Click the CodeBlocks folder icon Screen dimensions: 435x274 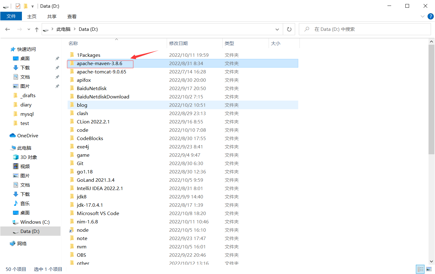[x=72, y=138]
